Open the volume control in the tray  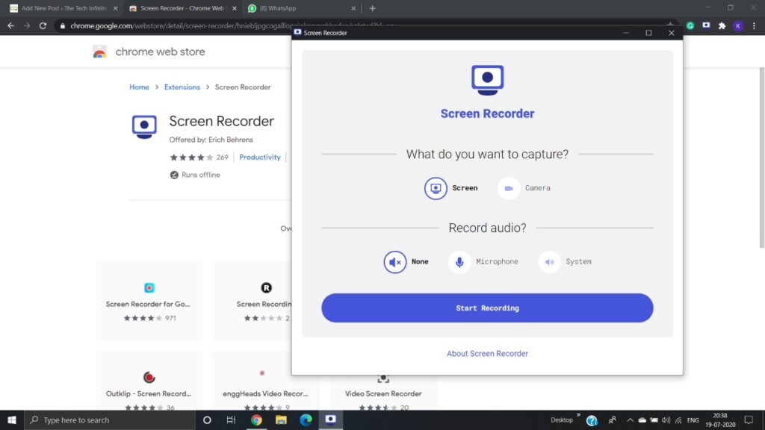tap(666, 420)
